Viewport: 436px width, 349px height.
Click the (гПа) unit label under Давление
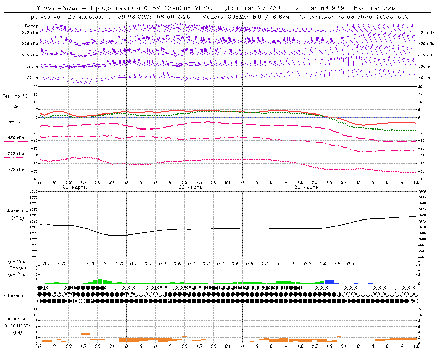pos(18,218)
